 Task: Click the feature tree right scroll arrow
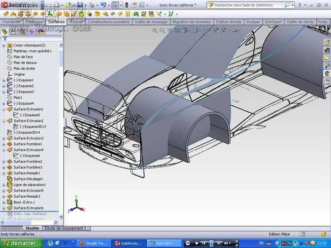tap(56, 222)
